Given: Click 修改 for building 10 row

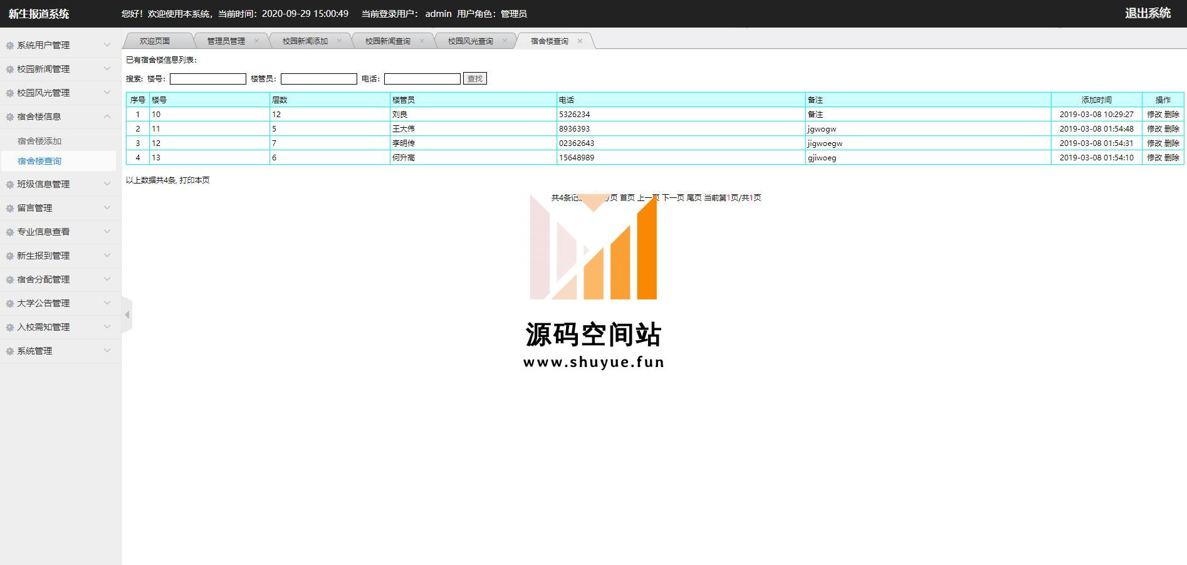Looking at the screenshot, I should [1154, 114].
